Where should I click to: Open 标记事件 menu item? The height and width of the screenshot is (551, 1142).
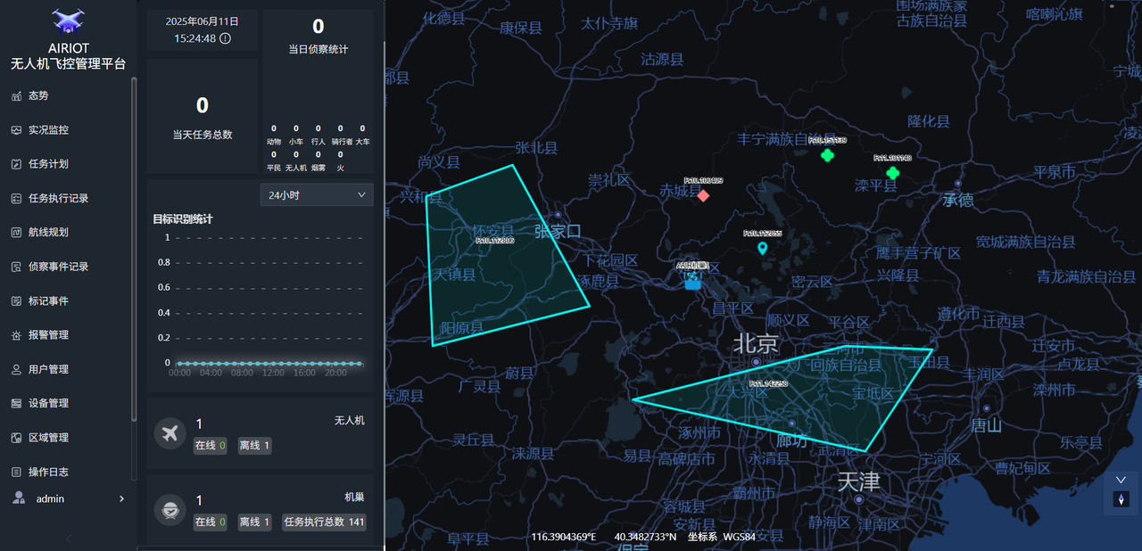(49, 301)
